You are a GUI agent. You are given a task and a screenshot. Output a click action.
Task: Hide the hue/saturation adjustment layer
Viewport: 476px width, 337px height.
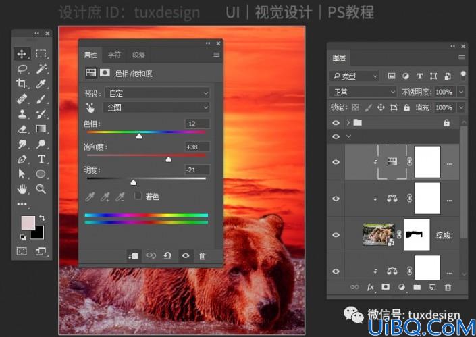point(336,162)
